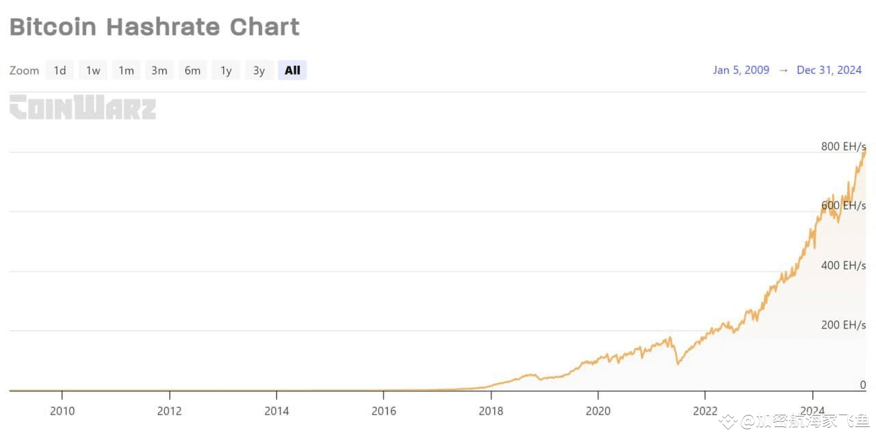Select the 6m zoom preset

pos(192,70)
